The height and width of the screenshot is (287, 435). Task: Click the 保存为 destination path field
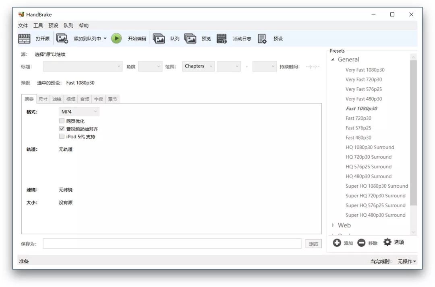click(172, 244)
